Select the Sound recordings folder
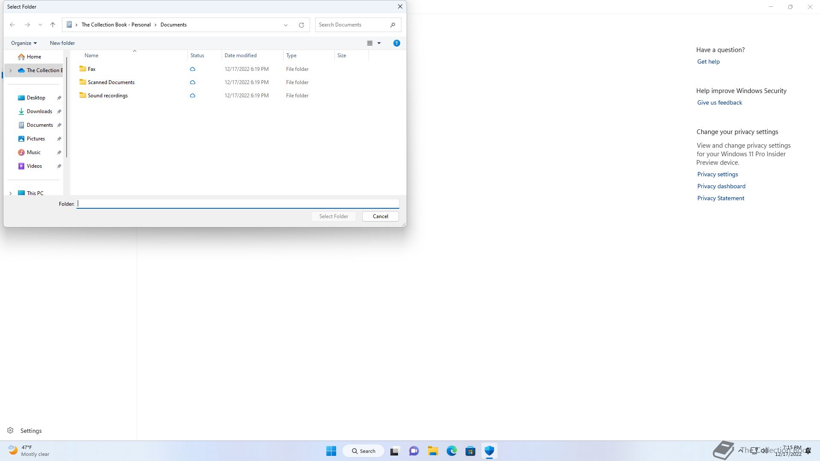The width and height of the screenshot is (820, 461). [108, 96]
